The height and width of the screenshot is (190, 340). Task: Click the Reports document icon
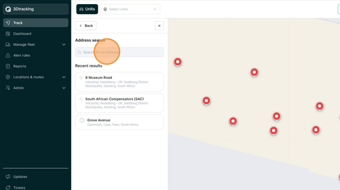coord(8,66)
